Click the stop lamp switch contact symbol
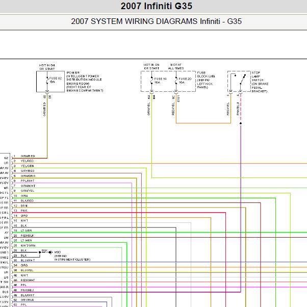307x307 pixels. pos(243,79)
